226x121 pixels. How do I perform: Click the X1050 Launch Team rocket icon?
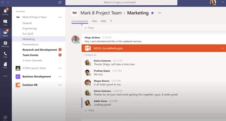coord(18,68)
